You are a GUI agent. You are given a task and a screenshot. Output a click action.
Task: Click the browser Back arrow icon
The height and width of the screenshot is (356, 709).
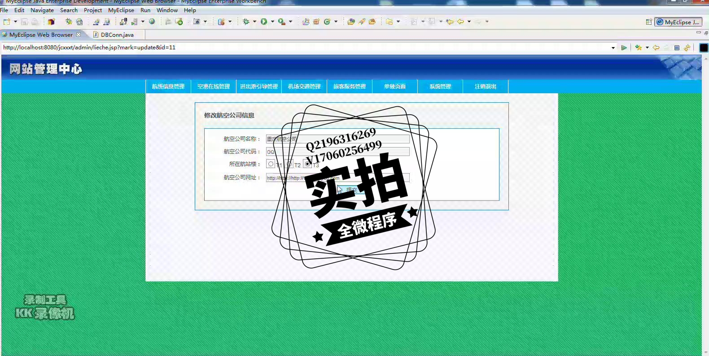tap(656, 48)
